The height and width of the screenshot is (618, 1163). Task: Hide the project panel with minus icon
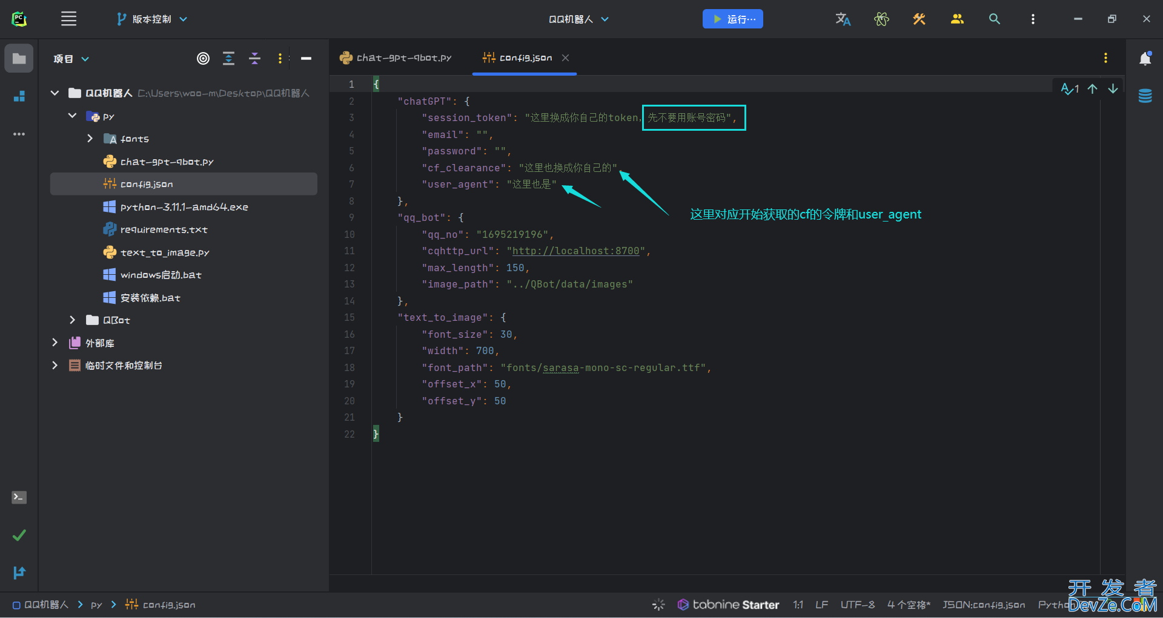[306, 58]
